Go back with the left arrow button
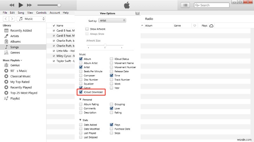254x142 pixels. 6,19
